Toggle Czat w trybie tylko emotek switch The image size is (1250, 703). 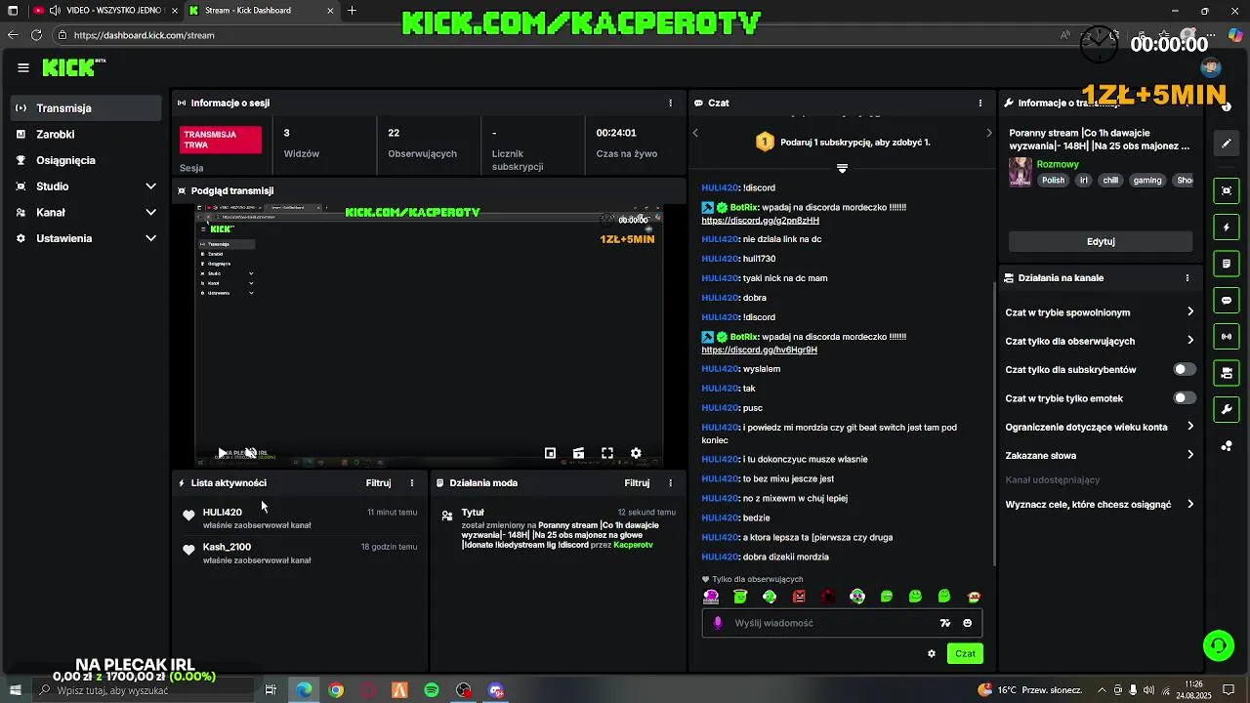1184,398
